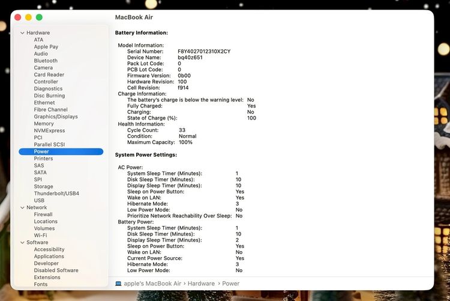The image size is (450, 301).
Task: Click serial number F8Y4027012310X2CY
Action: pyautogui.click(x=204, y=52)
